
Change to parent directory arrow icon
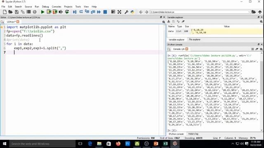tap(260, 12)
